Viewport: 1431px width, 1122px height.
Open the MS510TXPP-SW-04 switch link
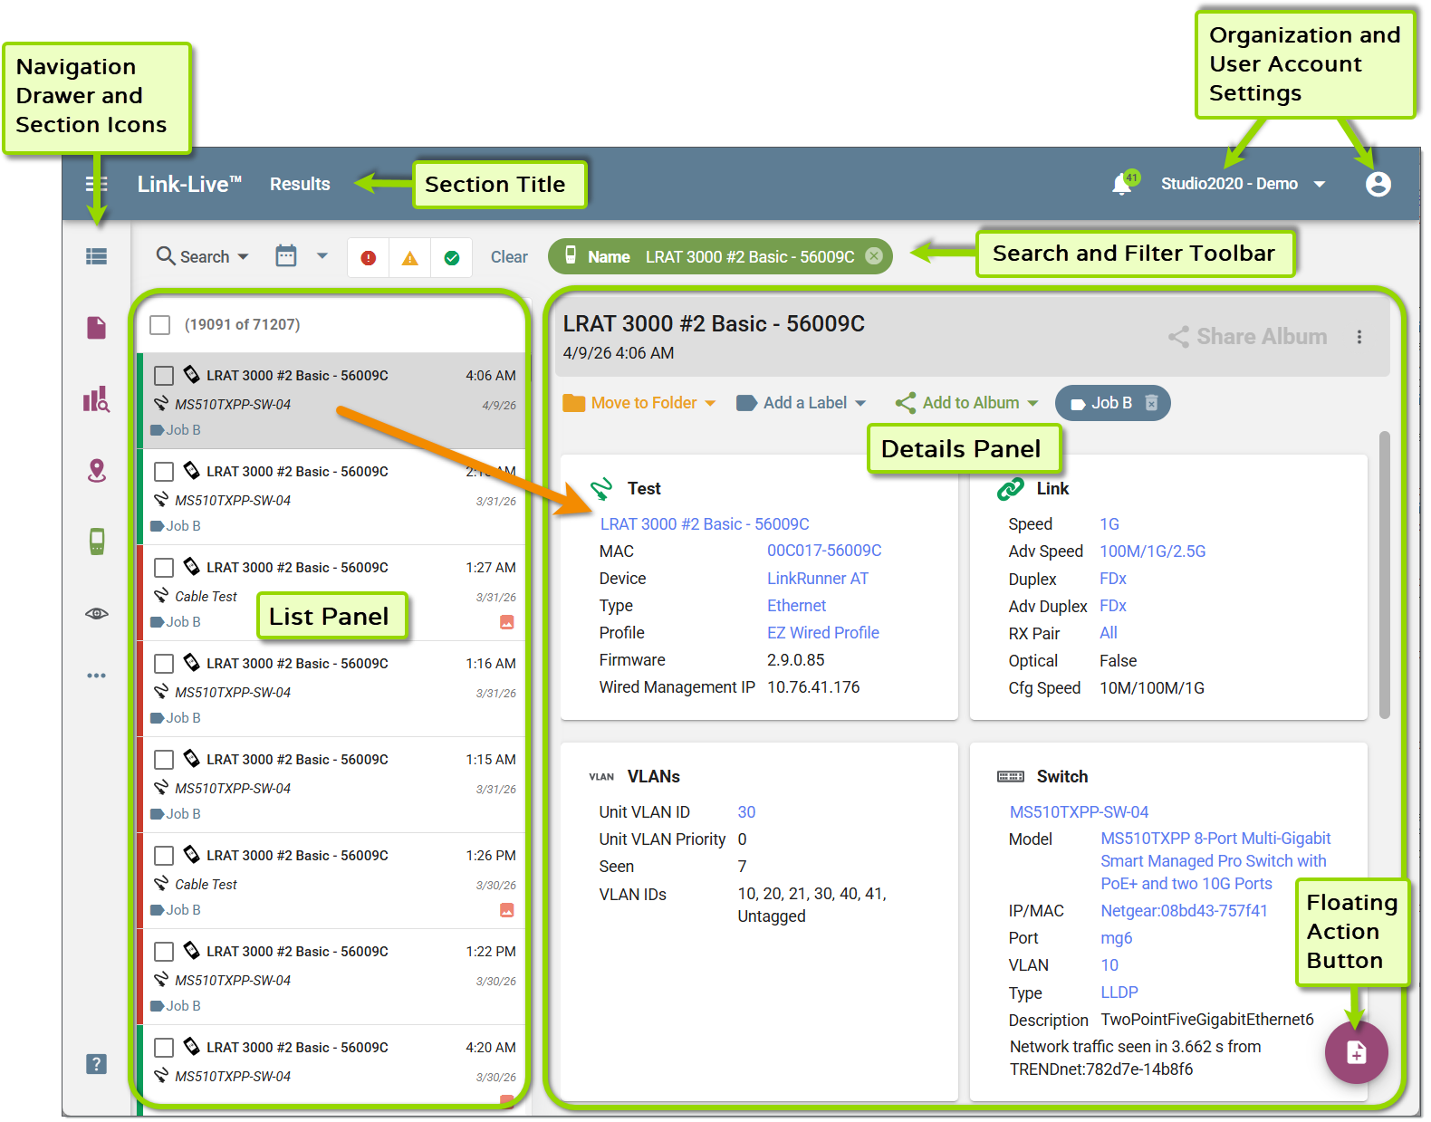[1079, 812]
